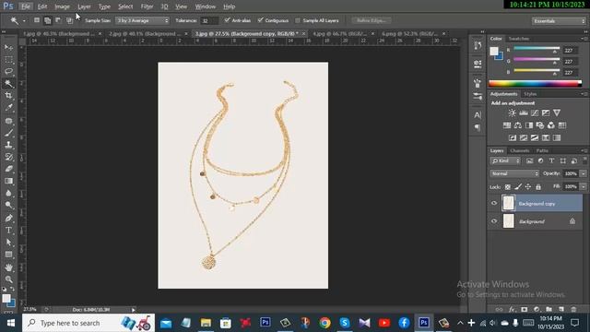
Task: Select the Lasso tool
Action: click(x=8, y=72)
